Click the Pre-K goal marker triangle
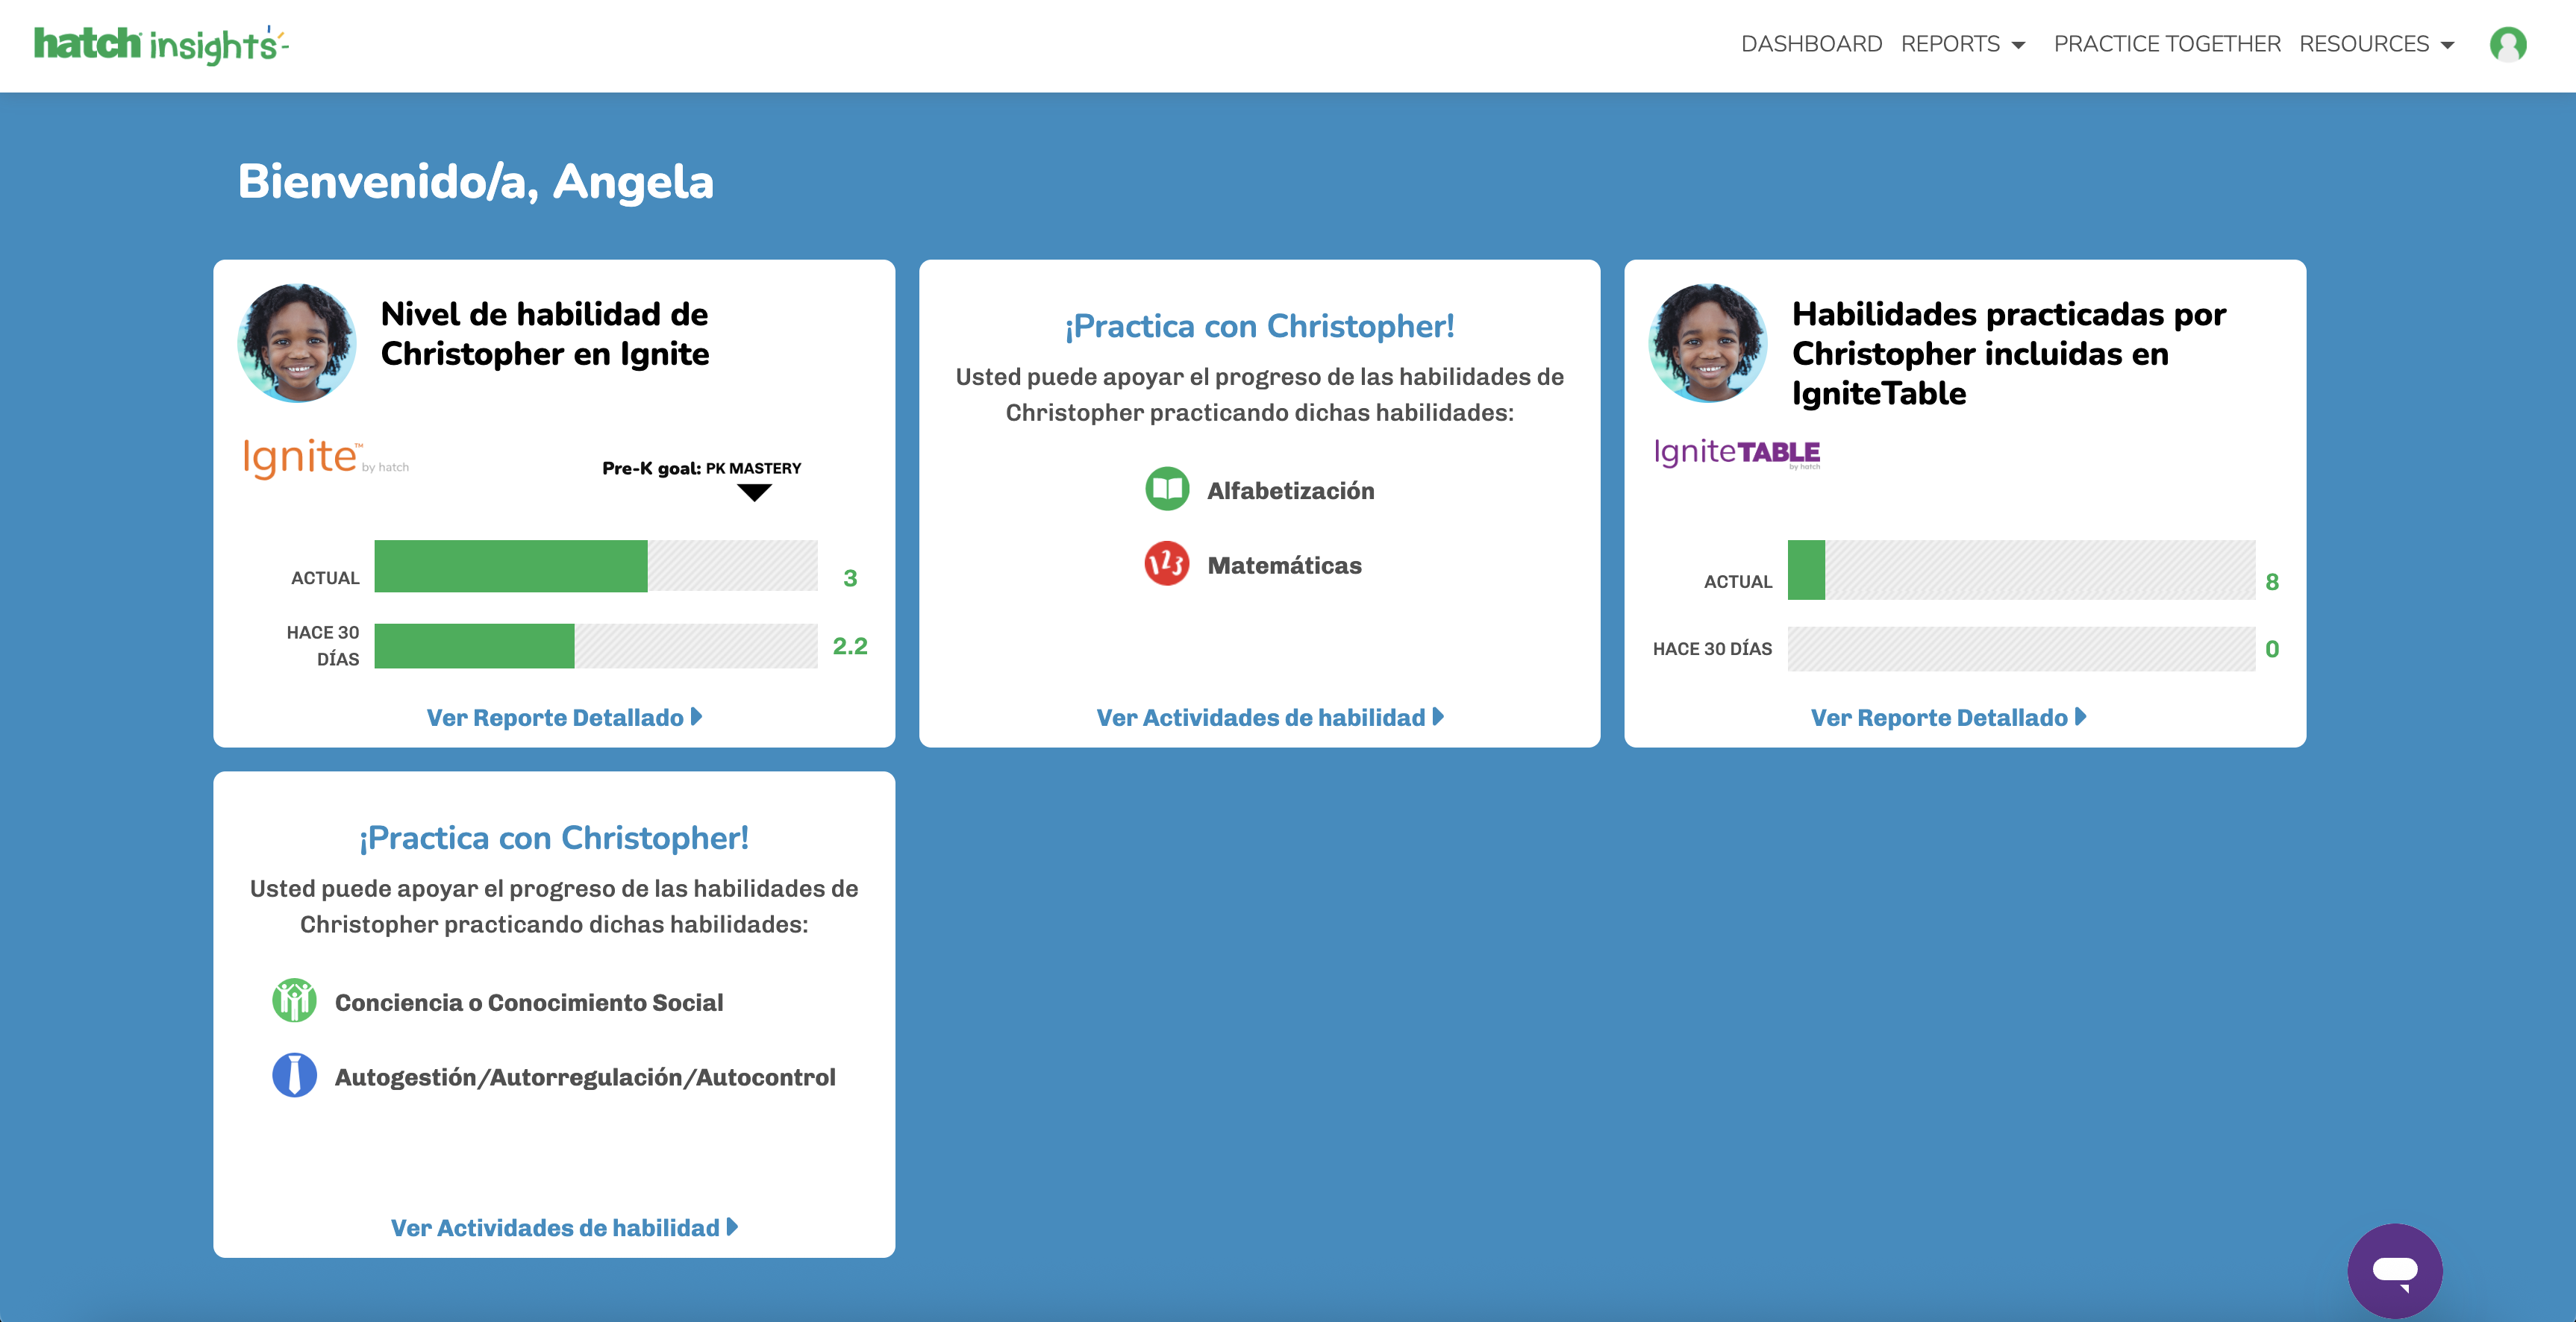The width and height of the screenshot is (2576, 1322). coord(754,492)
